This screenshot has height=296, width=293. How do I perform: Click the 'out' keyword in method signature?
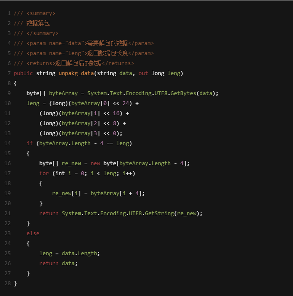(x=143, y=73)
